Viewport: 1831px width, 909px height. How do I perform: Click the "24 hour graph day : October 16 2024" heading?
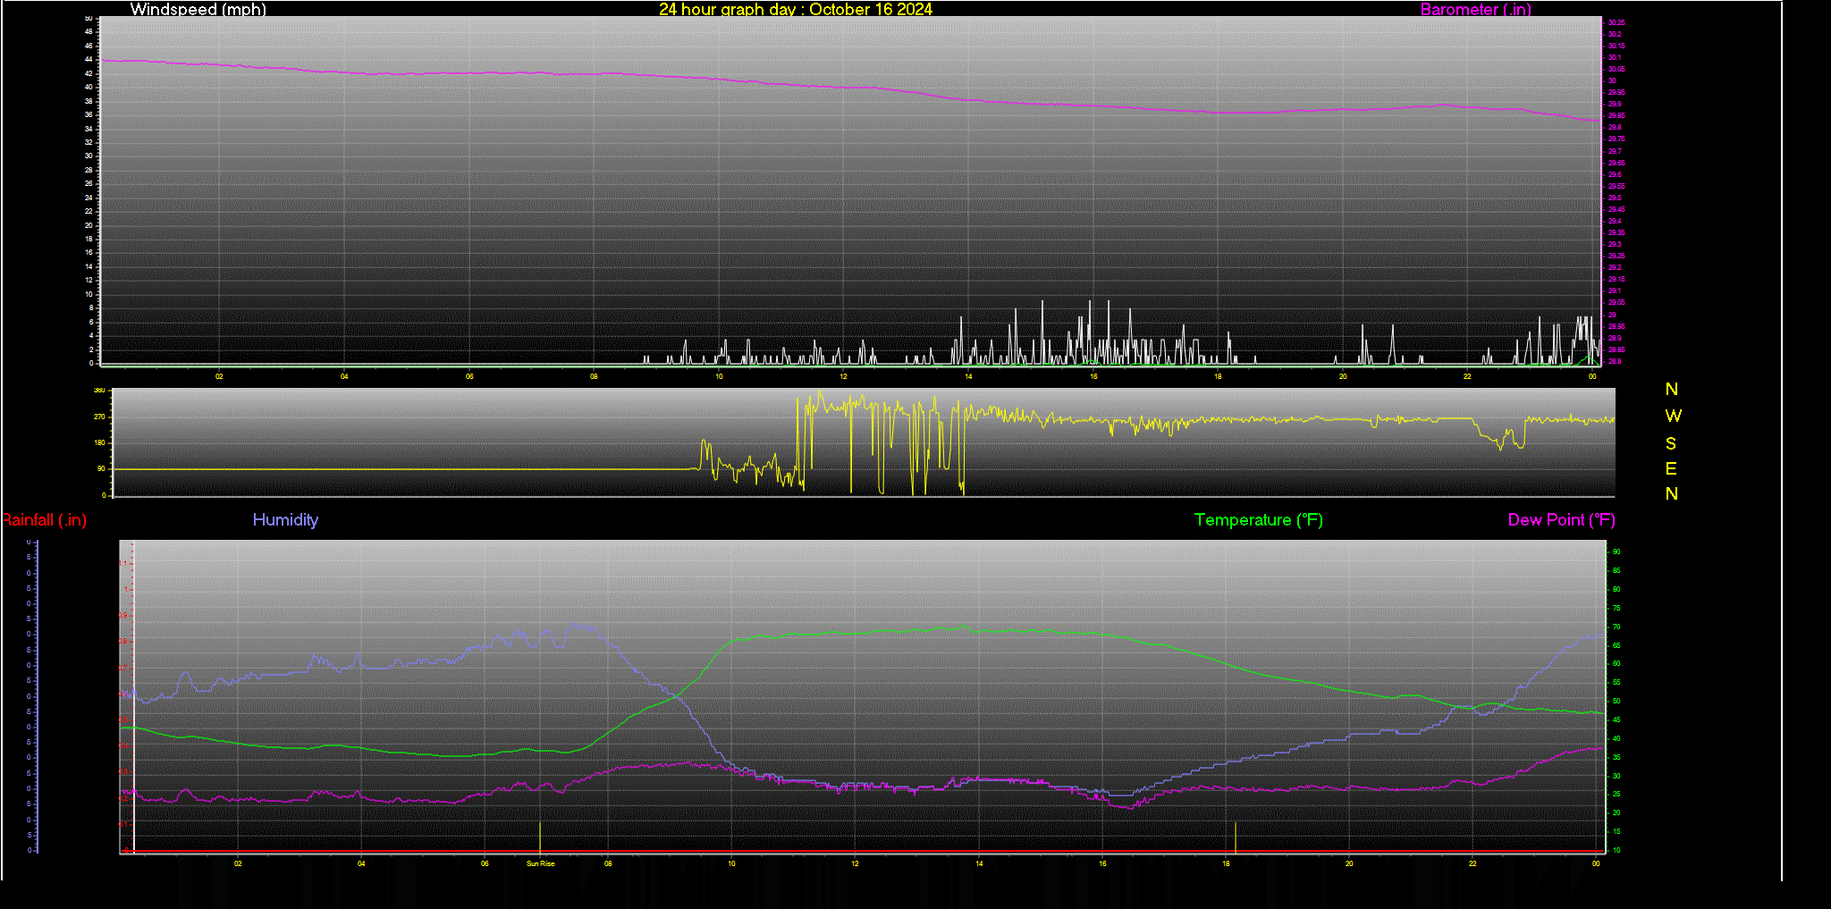(796, 9)
